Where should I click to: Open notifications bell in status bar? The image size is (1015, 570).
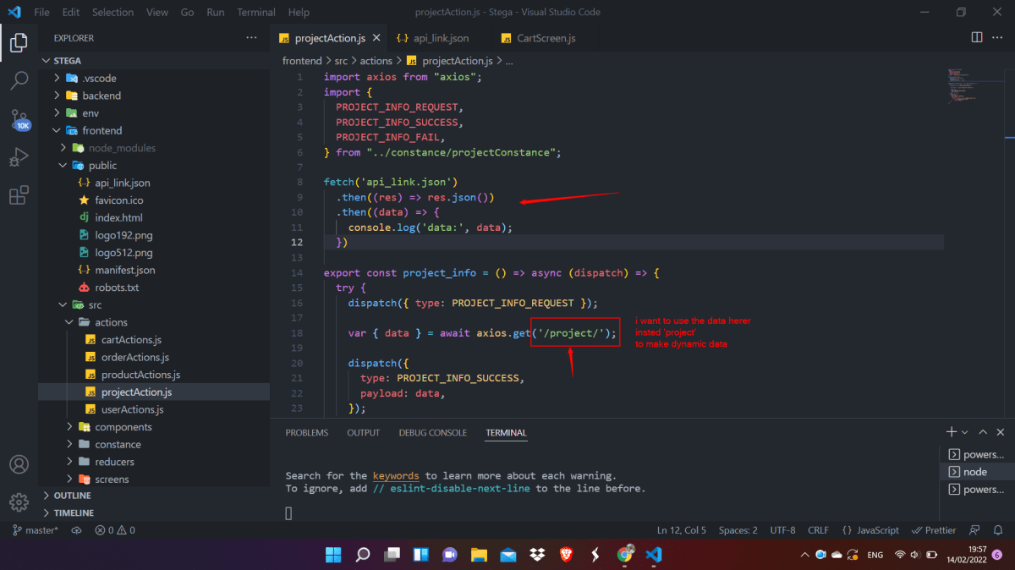[x=998, y=530]
